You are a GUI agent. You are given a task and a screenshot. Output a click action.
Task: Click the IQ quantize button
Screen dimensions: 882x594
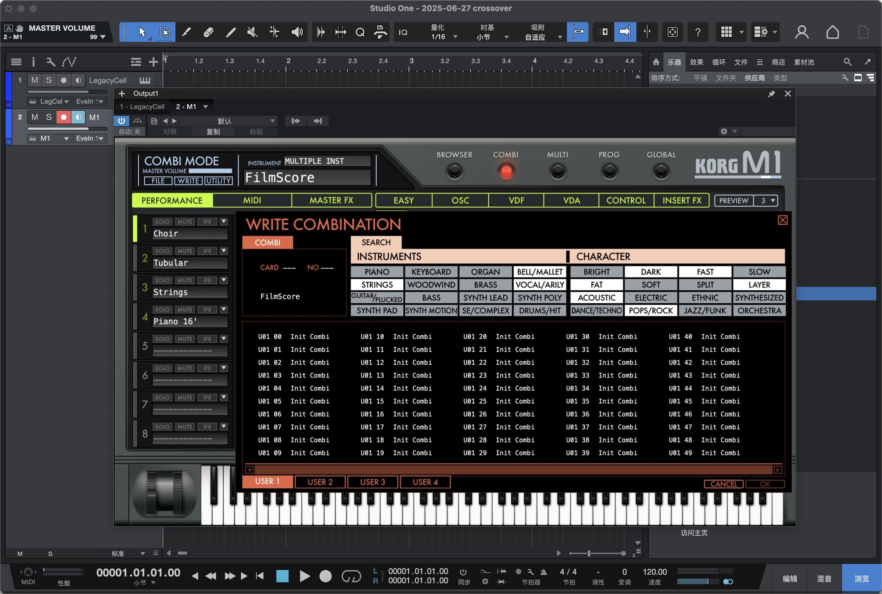pyautogui.click(x=403, y=32)
